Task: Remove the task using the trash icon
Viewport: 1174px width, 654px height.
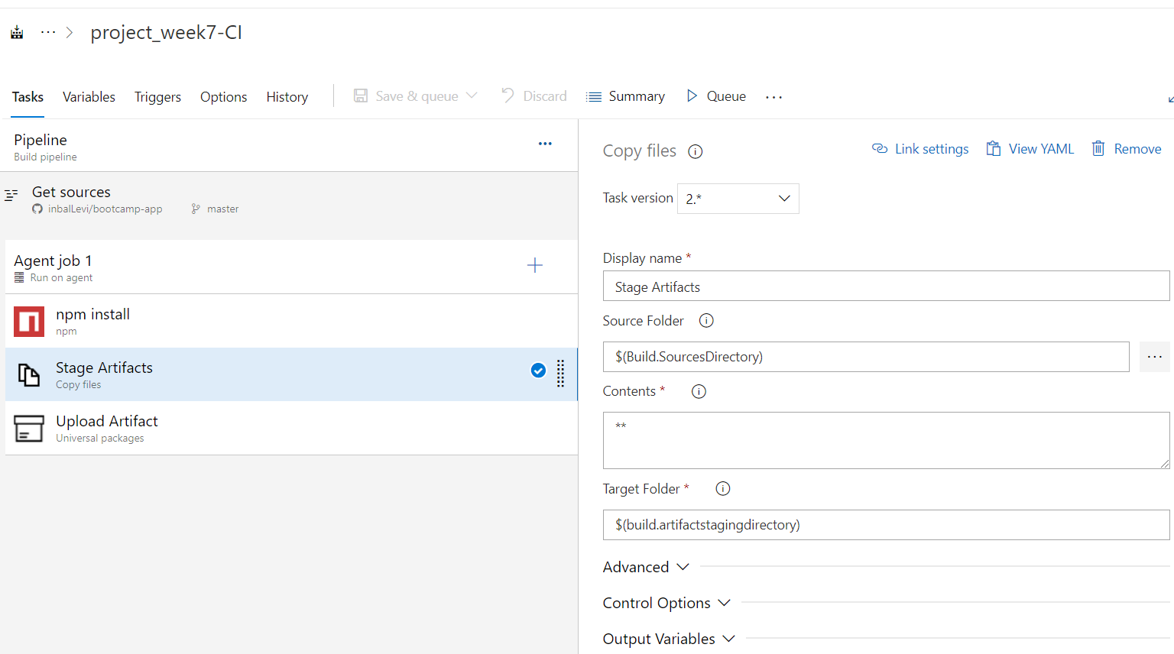Action: (x=1098, y=148)
